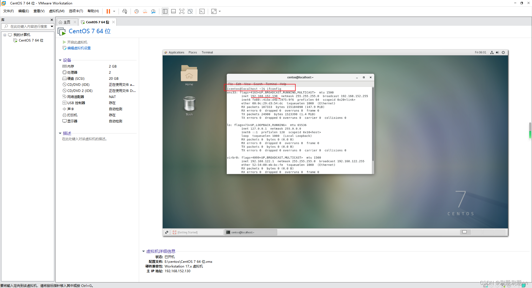This screenshot has height=288, width=532.
Task: Send Ctrl+Alt+Del to the virtual machine
Action: tap(125, 11)
